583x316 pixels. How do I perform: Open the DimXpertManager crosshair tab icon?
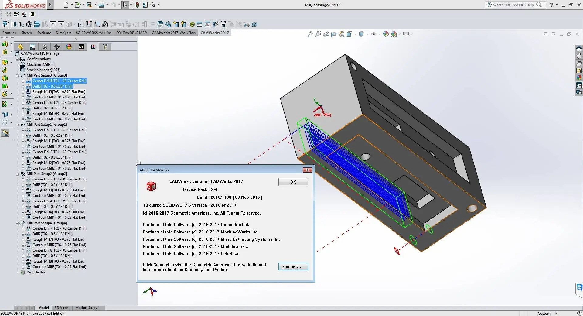[57, 46]
